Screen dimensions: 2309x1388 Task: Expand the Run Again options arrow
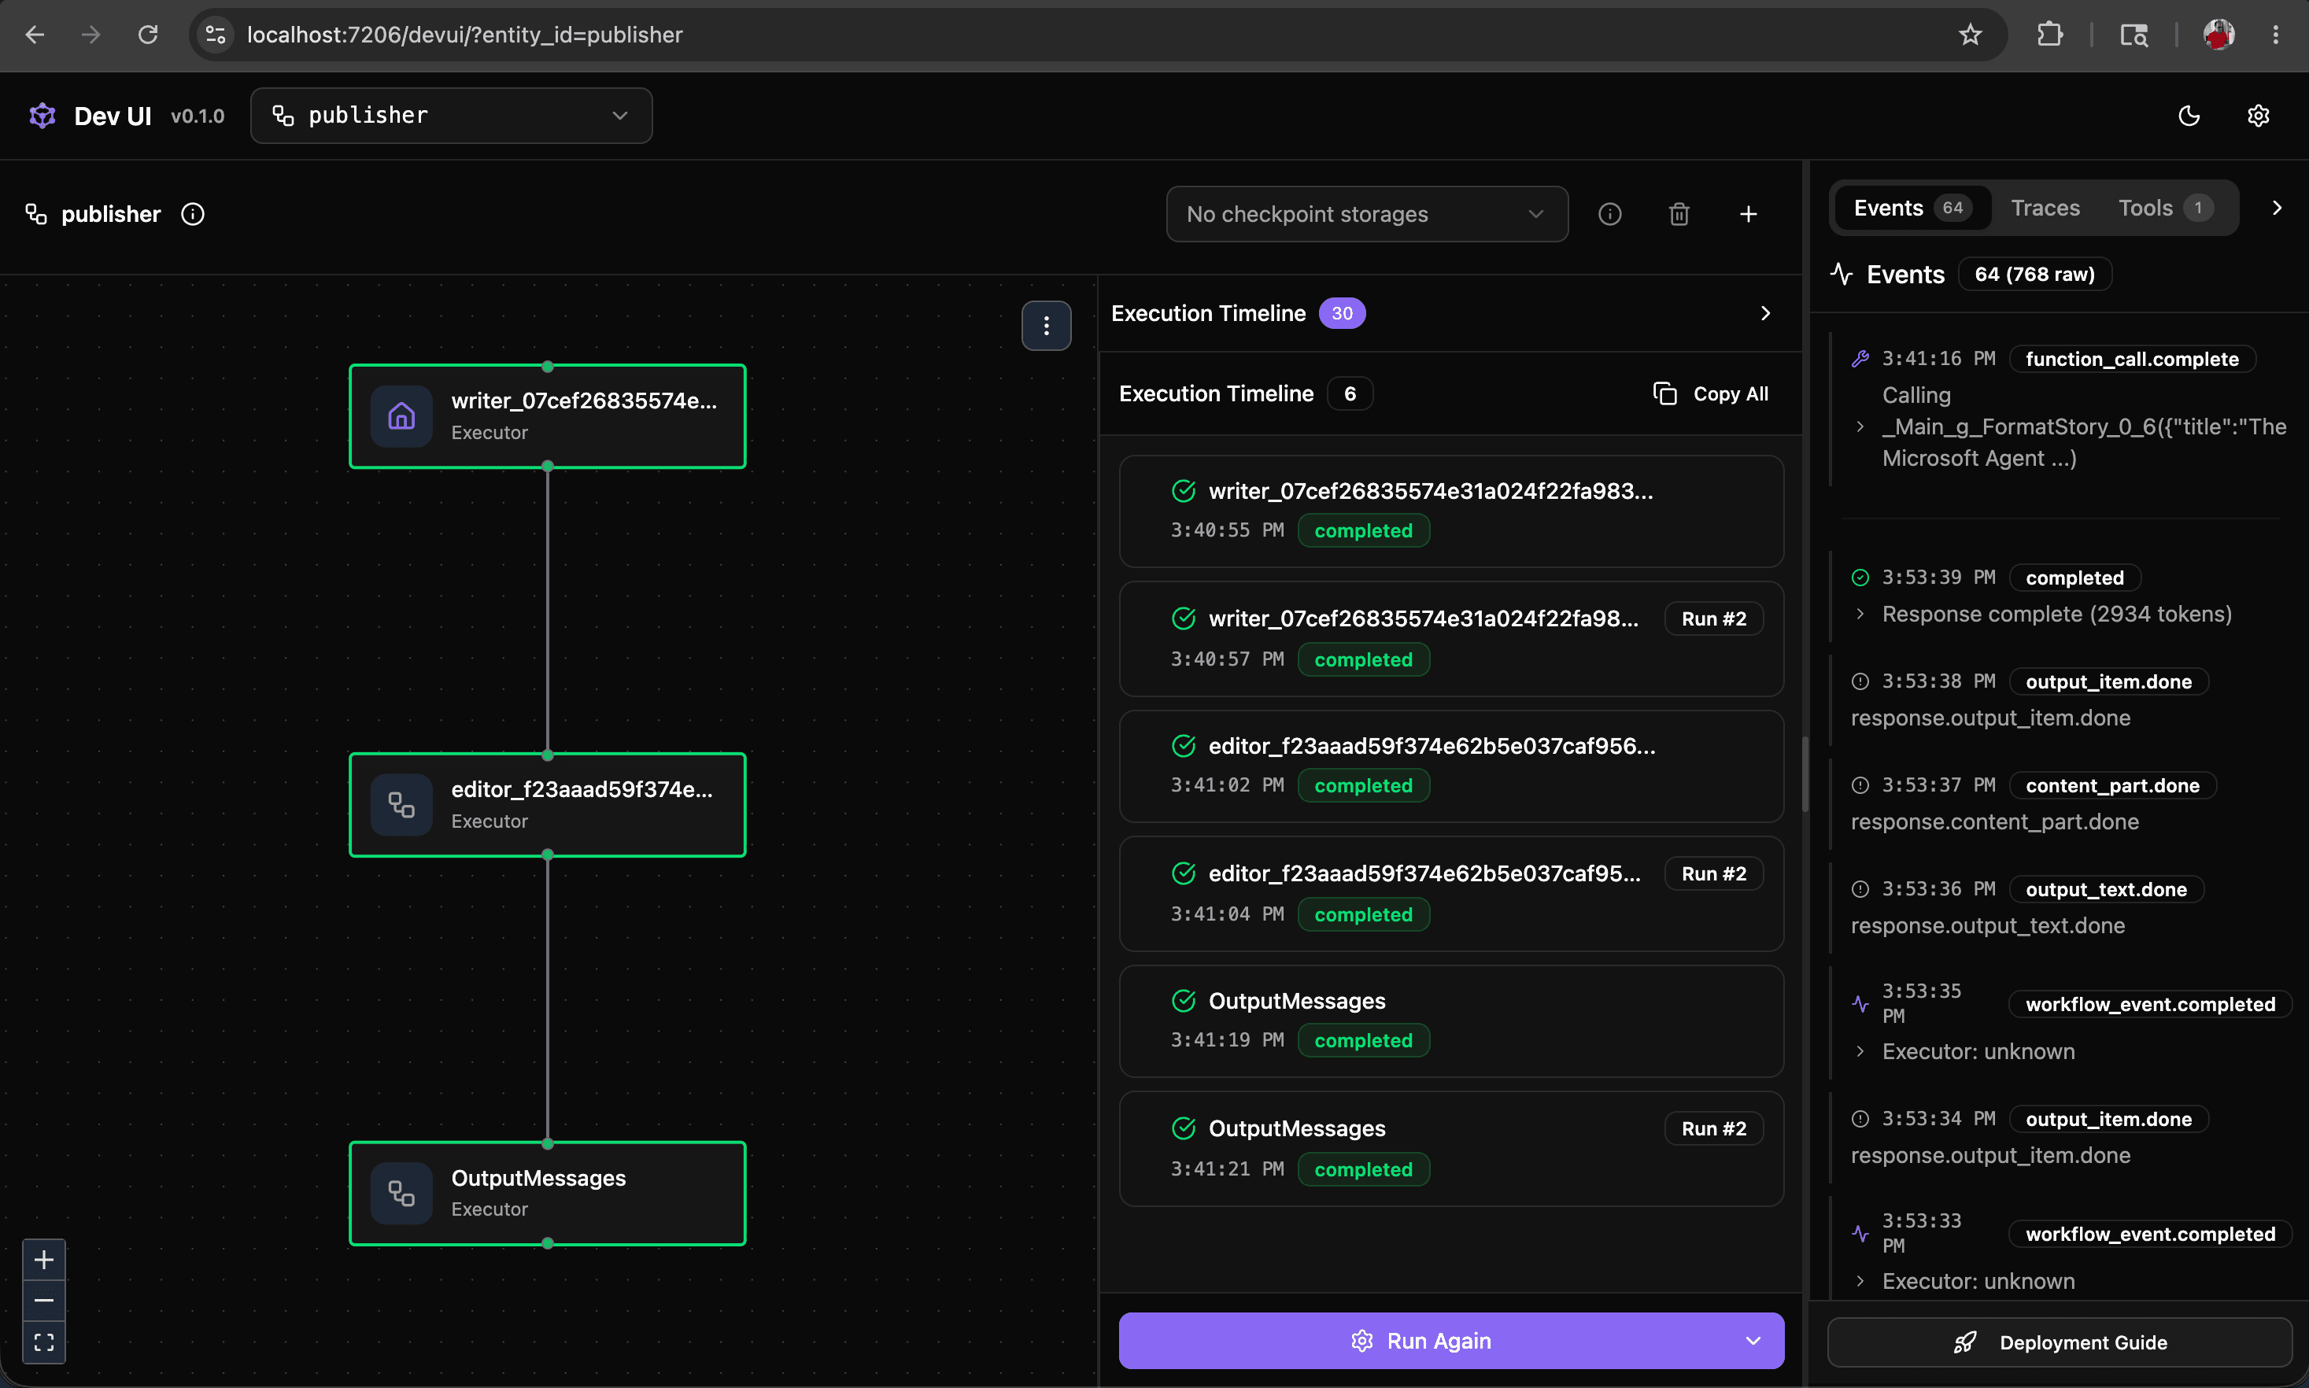[x=1753, y=1340]
